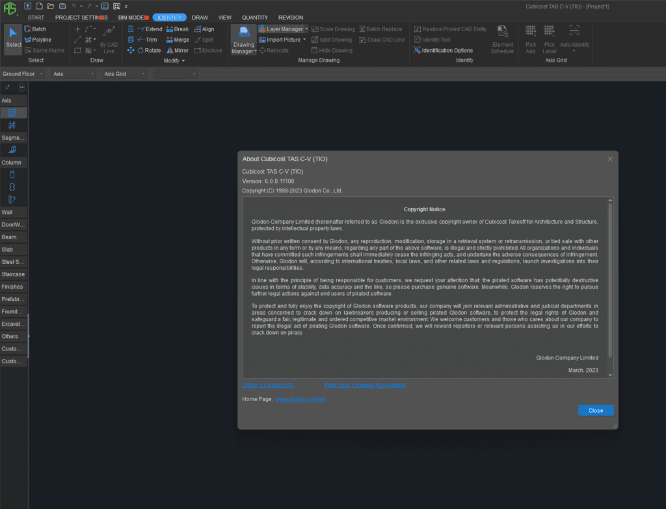Open the DRAW ribbon tab
The height and width of the screenshot is (509, 666).
click(x=200, y=18)
